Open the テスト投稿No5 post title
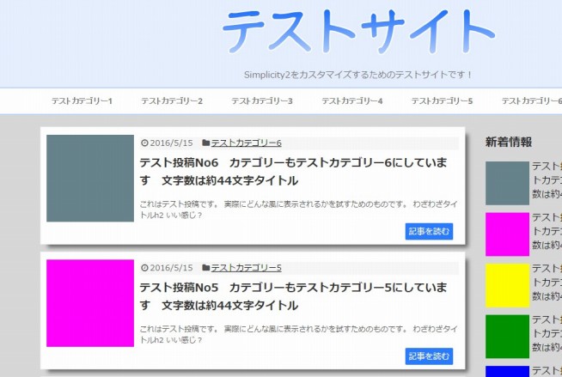This screenshot has width=562, height=377. [293, 295]
